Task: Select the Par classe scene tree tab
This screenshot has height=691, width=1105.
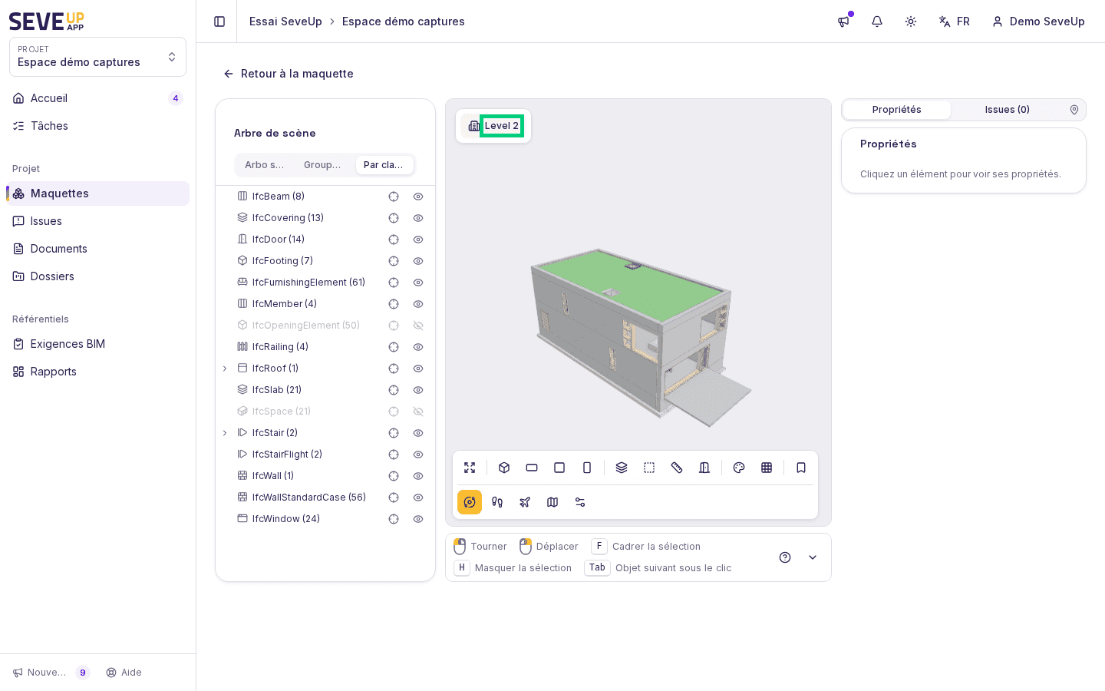Action: (x=384, y=165)
